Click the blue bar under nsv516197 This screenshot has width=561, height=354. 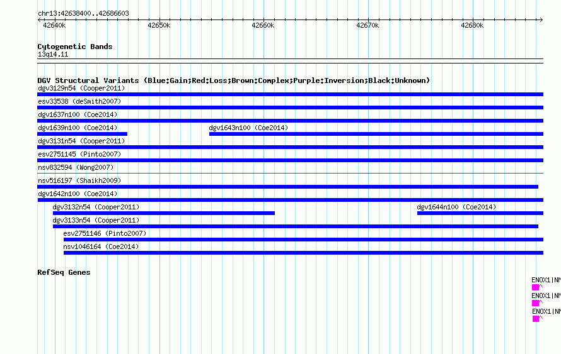[287, 187]
